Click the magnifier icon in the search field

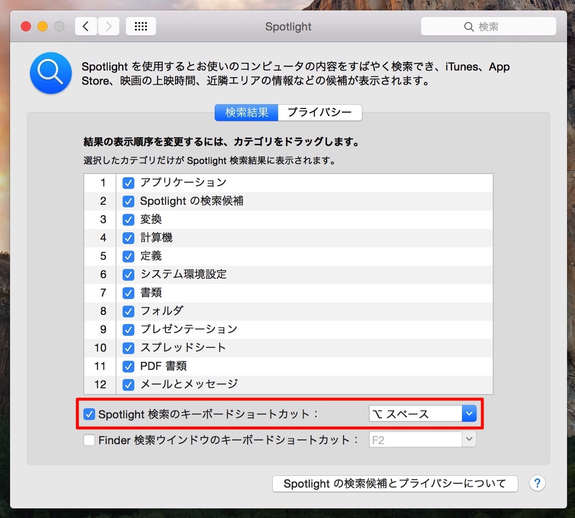(x=469, y=27)
